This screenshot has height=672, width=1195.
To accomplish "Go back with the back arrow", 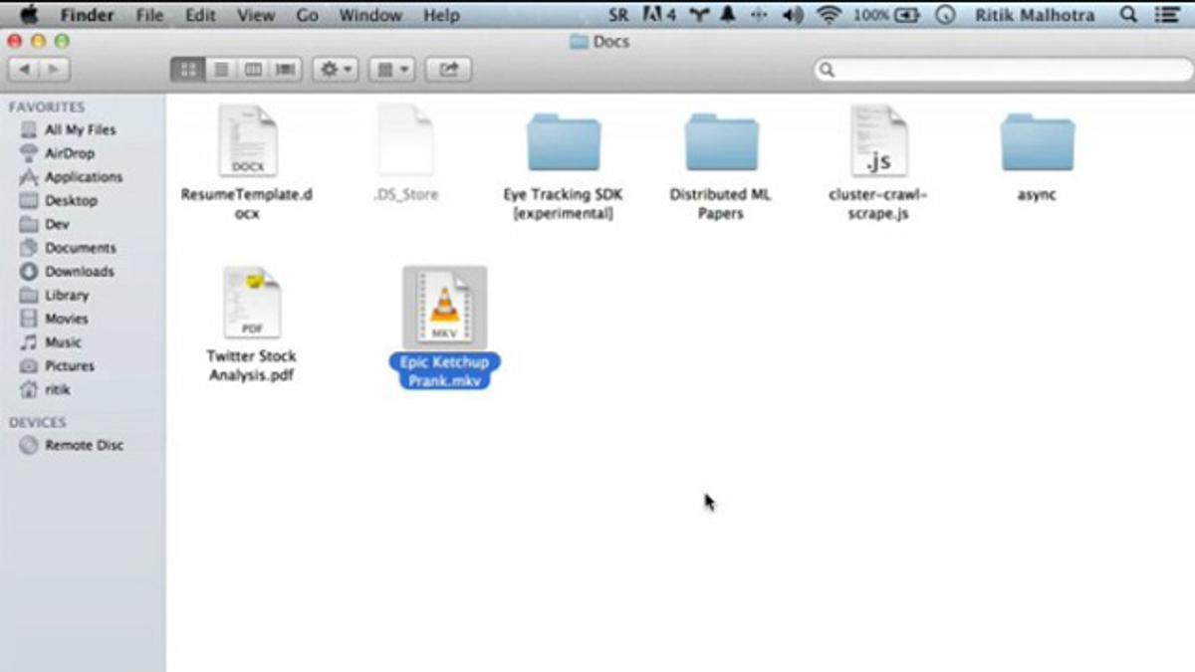I will tap(25, 70).
